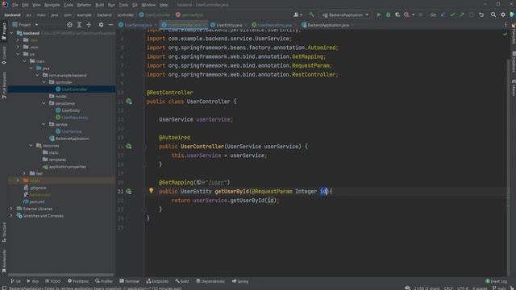
Task: Click the Rollback undo arrow icon
Action: click(x=481, y=14)
